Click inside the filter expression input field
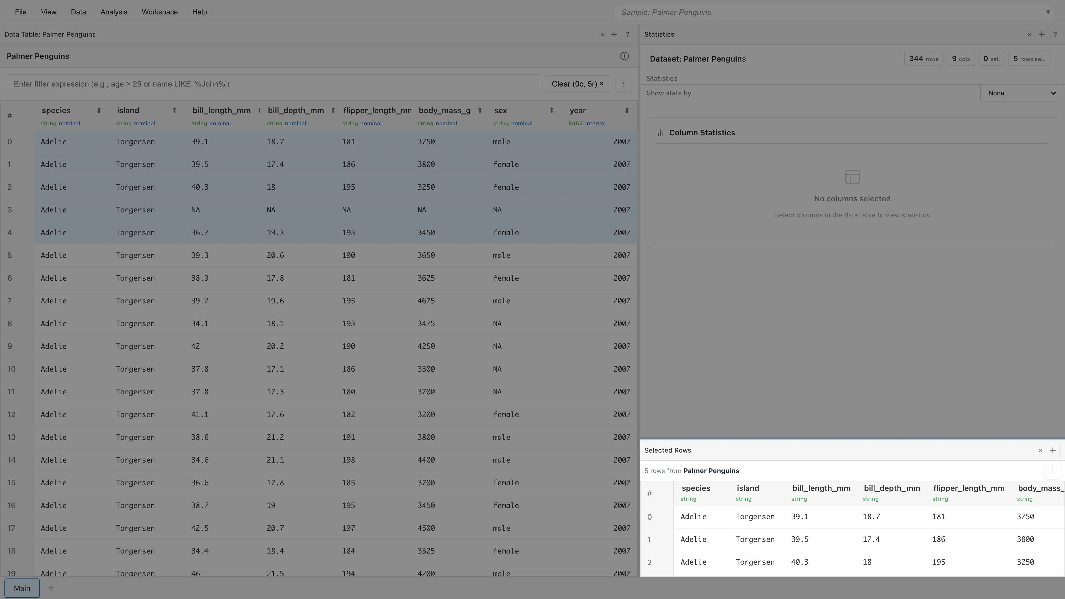Screen dimensions: 1065x599 point(273,83)
